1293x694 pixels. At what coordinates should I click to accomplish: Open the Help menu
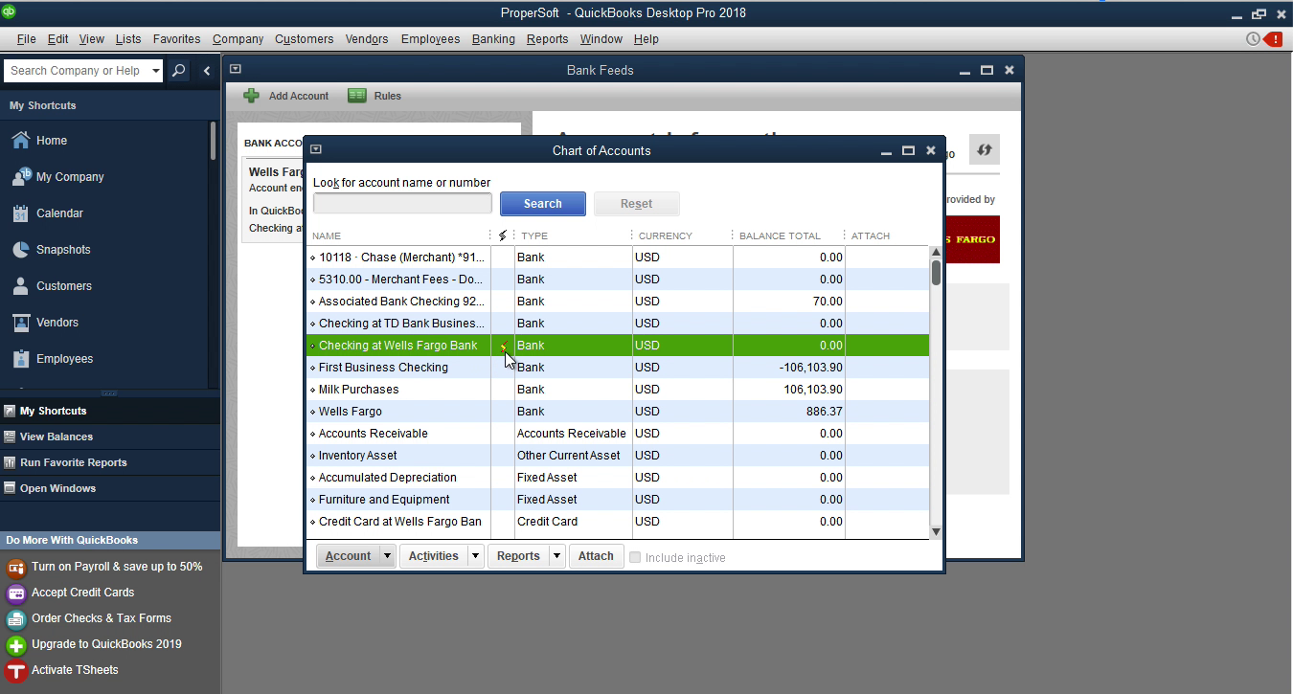click(x=646, y=39)
